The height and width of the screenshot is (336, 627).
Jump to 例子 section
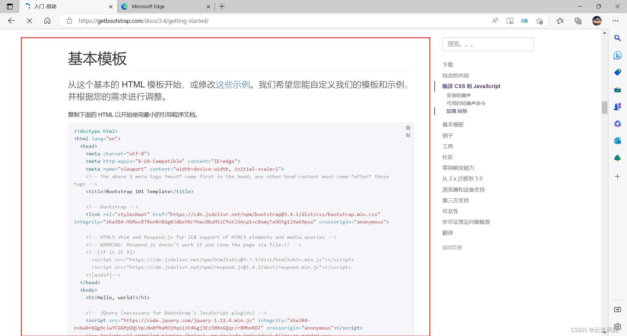(448, 136)
